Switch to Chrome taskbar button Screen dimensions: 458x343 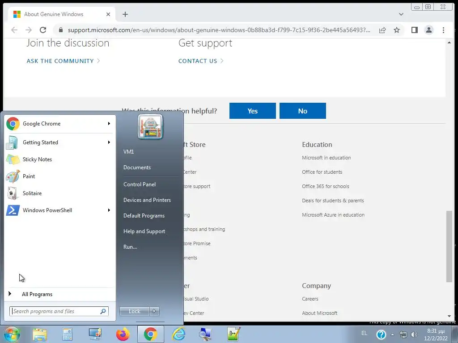point(150,334)
